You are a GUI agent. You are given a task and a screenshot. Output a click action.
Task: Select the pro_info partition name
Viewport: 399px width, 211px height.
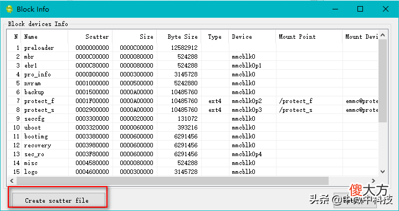pyautogui.click(x=38, y=74)
